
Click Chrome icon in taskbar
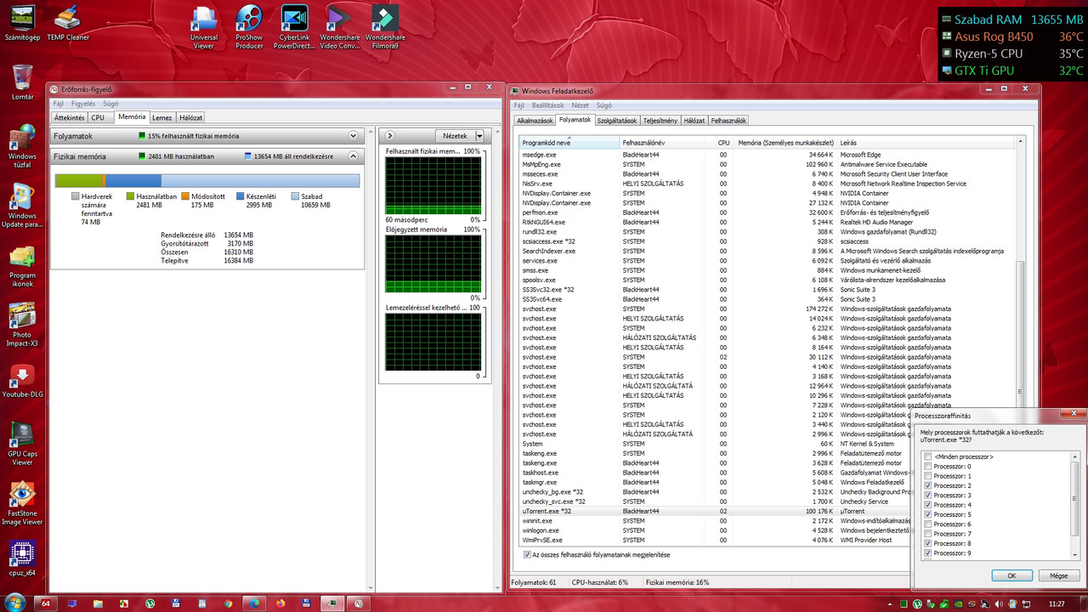coord(229,603)
